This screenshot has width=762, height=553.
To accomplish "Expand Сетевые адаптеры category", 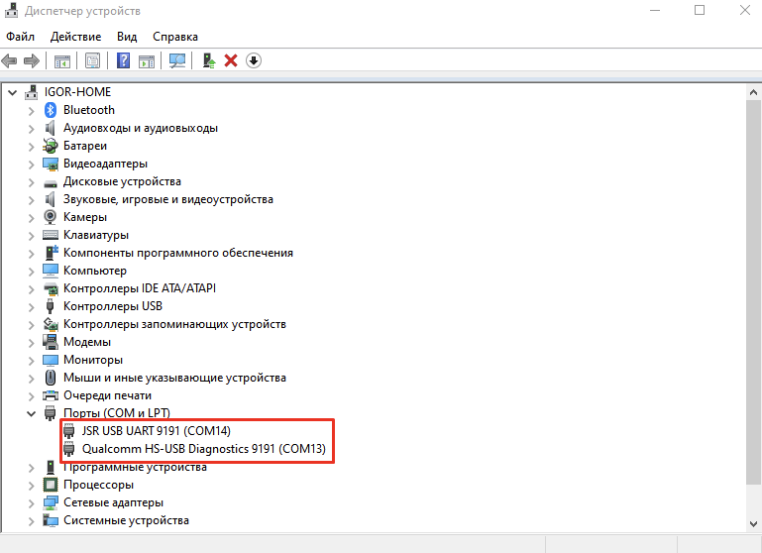I will pyautogui.click(x=31, y=503).
